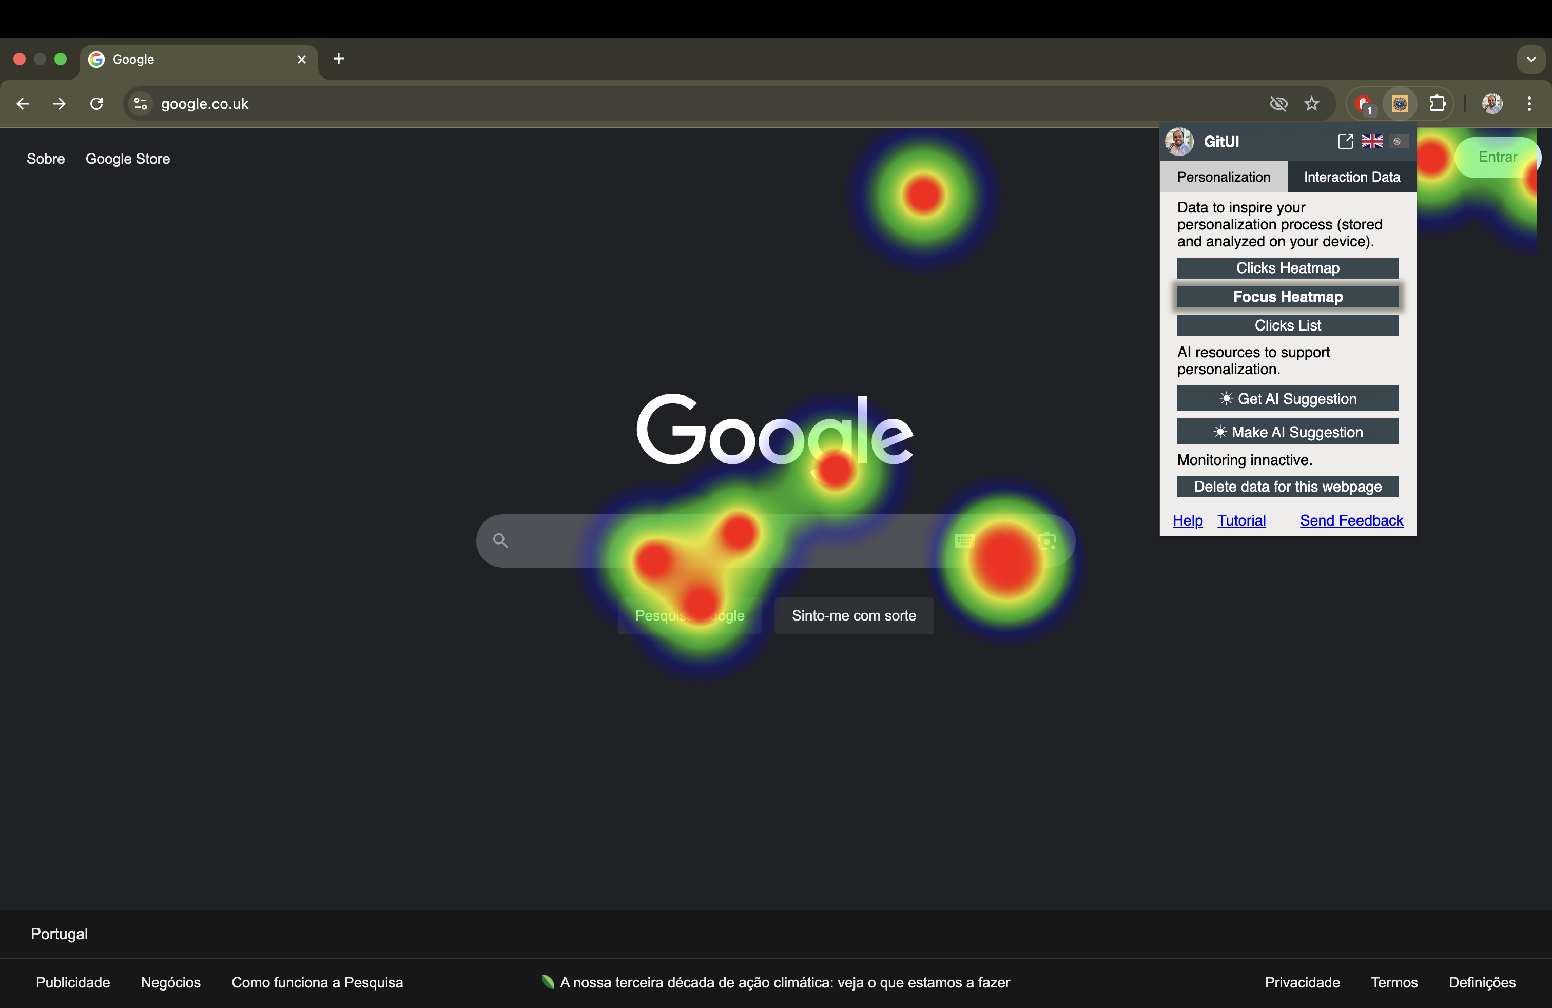Viewport: 1552px width, 1008px height.
Task: Switch to the Interaction Data tab
Action: point(1351,177)
